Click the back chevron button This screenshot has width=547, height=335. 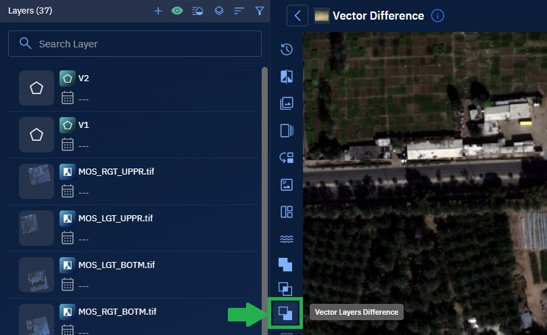click(x=298, y=16)
